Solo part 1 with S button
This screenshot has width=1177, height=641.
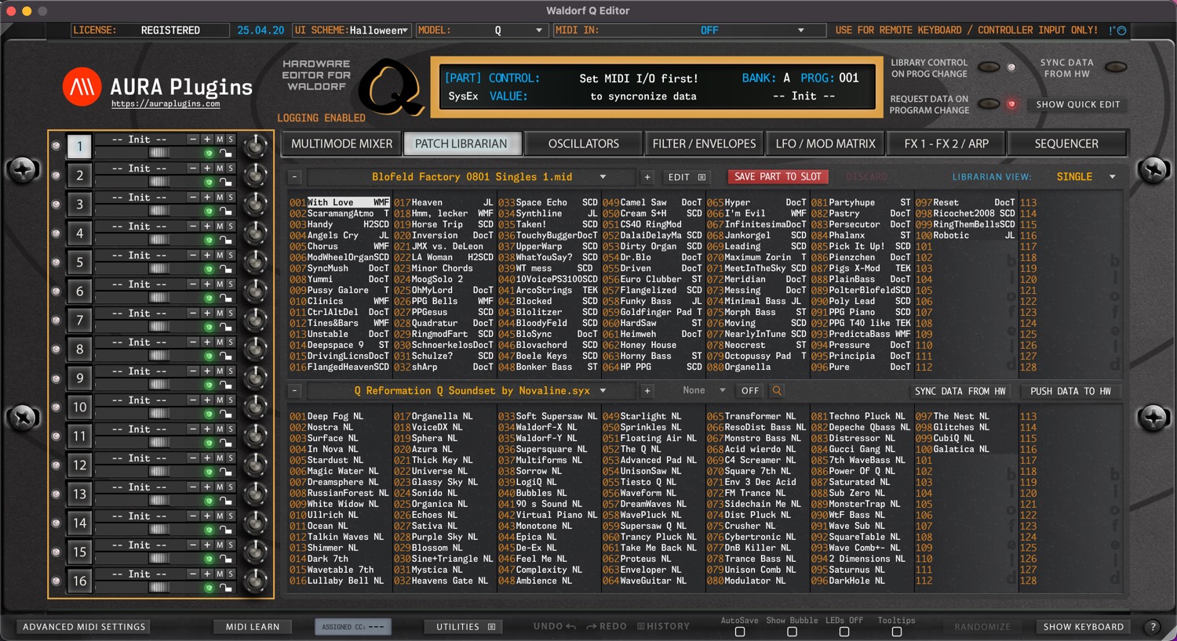[x=231, y=139]
